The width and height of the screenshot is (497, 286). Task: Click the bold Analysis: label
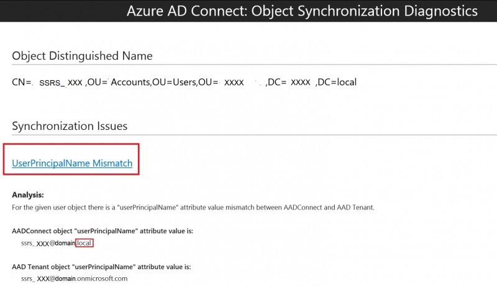pos(28,195)
